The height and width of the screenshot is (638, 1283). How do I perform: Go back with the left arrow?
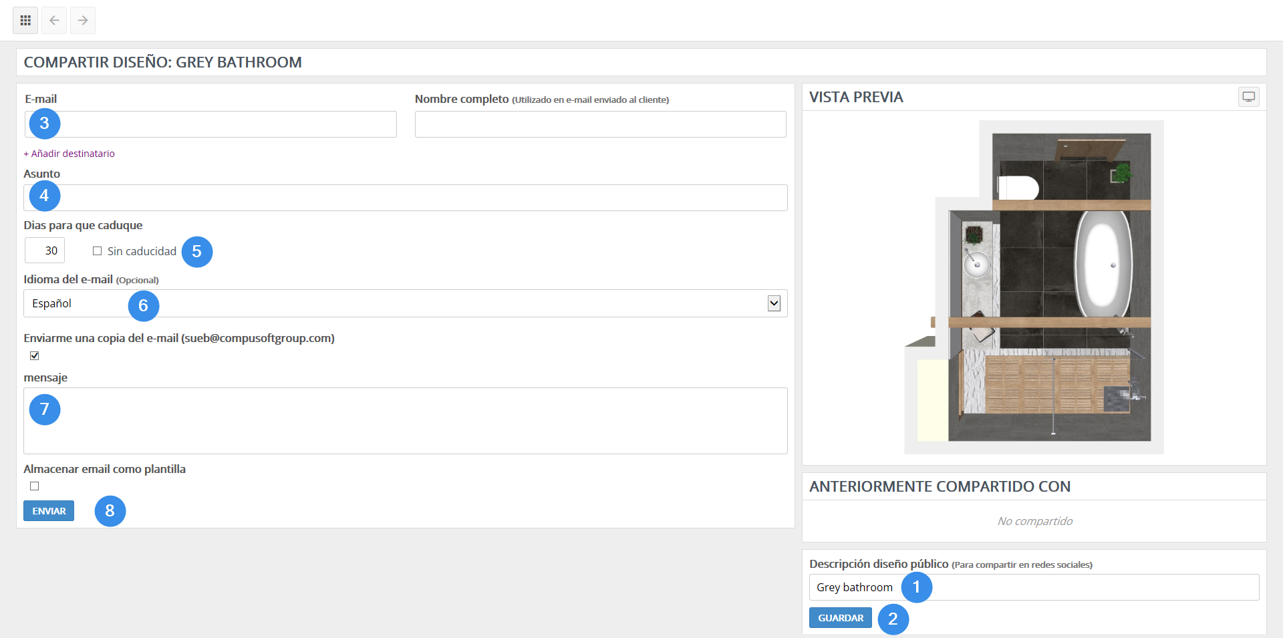click(54, 20)
